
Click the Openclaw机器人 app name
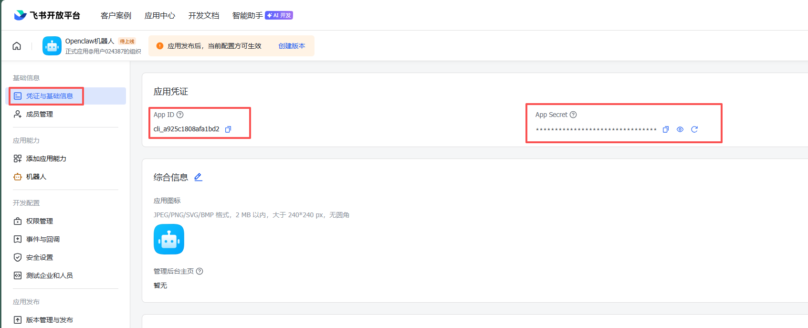(90, 41)
